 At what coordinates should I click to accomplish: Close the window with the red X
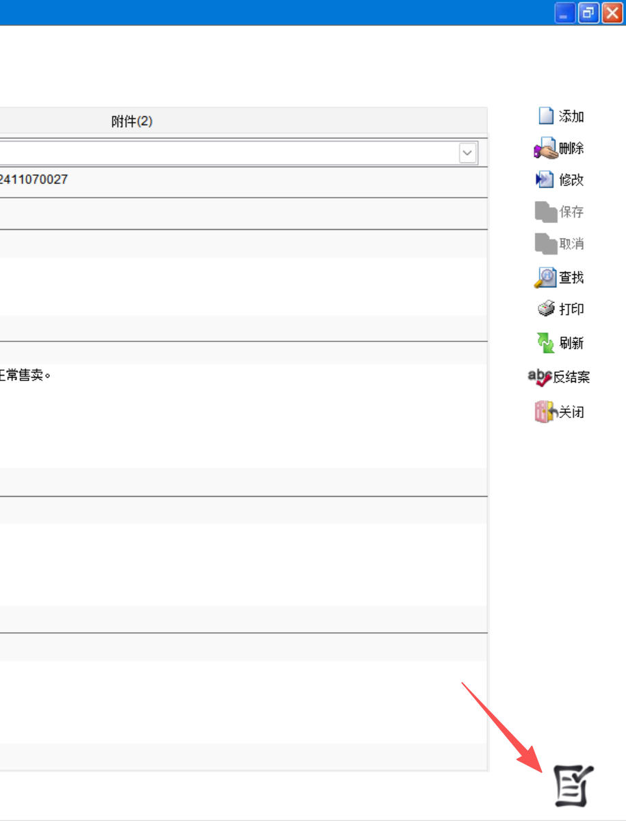click(612, 13)
